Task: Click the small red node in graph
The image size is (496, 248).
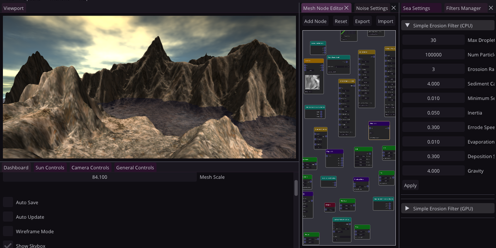Action: click(329, 207)
